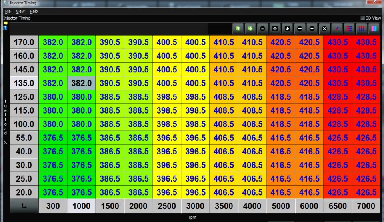
Task: Select cell 376.5 at 20.0 load, 300 rpm
Action: coord(53,192)
